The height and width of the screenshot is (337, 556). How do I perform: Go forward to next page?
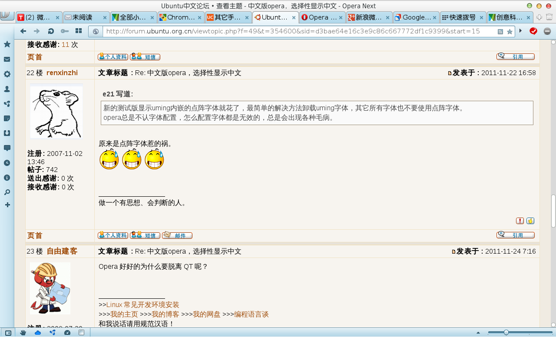pyautogui.click(x=37, y=31)
